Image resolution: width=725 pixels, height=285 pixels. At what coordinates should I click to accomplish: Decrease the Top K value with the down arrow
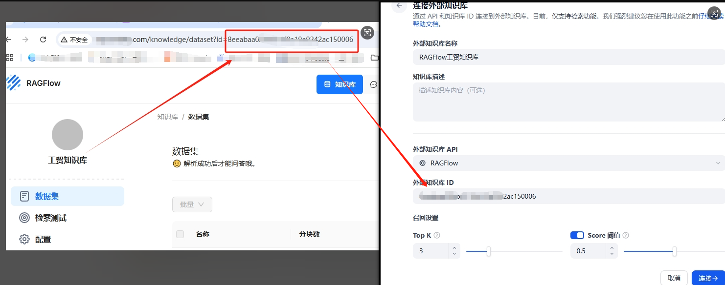[x=454, y=254]
